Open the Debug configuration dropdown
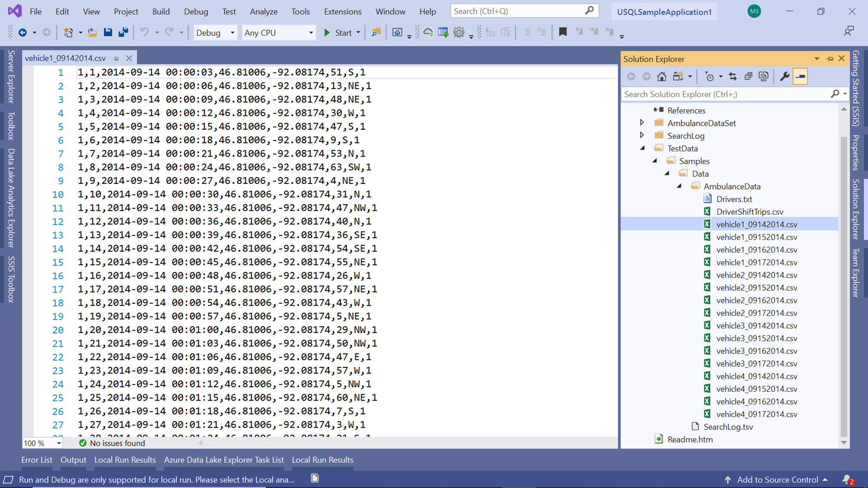This screenshot has height=488, width=868. click(215, 33)
